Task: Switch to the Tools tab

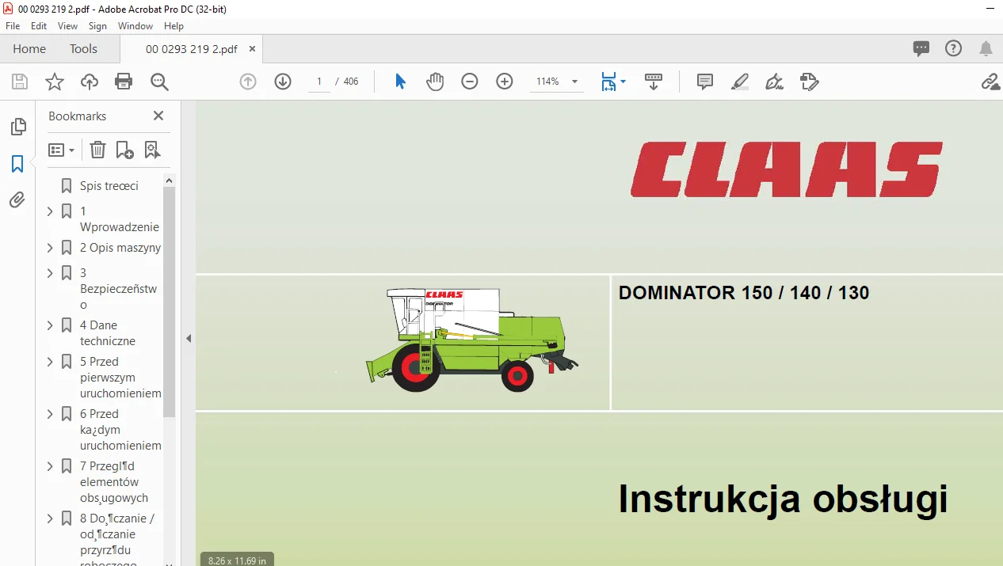Action: [x=83, y=49]
